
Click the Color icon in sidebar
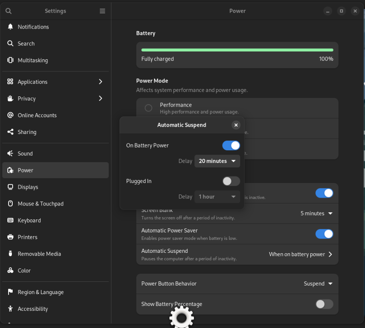(10, 270)
